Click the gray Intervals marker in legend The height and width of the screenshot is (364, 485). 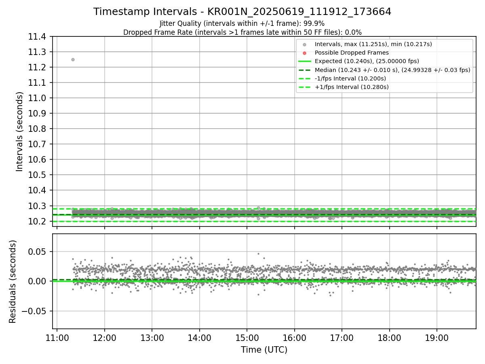[304, 44]
